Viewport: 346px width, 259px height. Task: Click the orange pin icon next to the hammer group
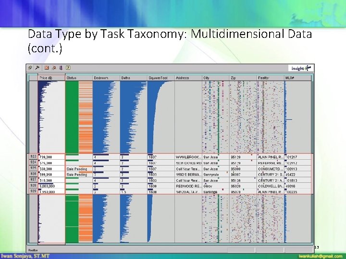coord(54,68)
